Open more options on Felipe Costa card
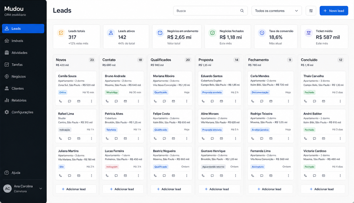This screenshot has height=203, width=354. coord(187,139)
